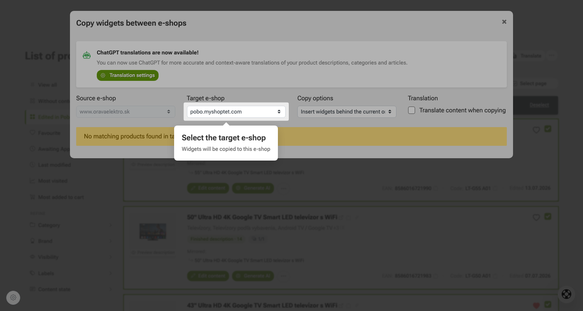Expand the Content state refine filter

(71, 289)
